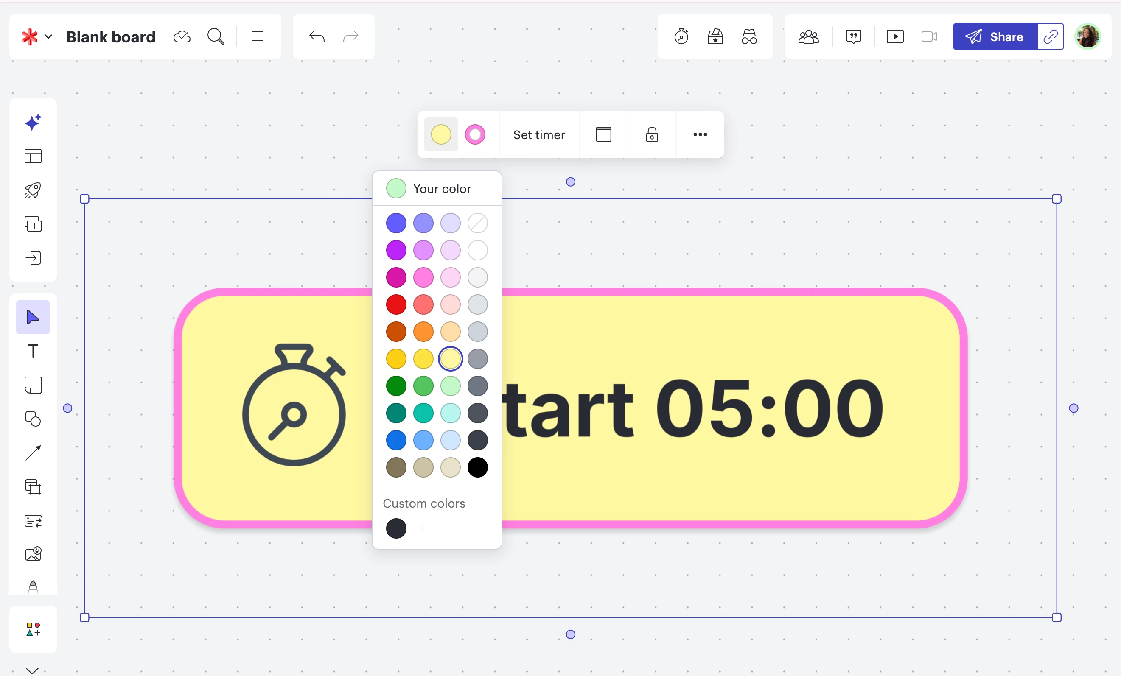Select the no-fill transparent color option

(x=477, y=223)
